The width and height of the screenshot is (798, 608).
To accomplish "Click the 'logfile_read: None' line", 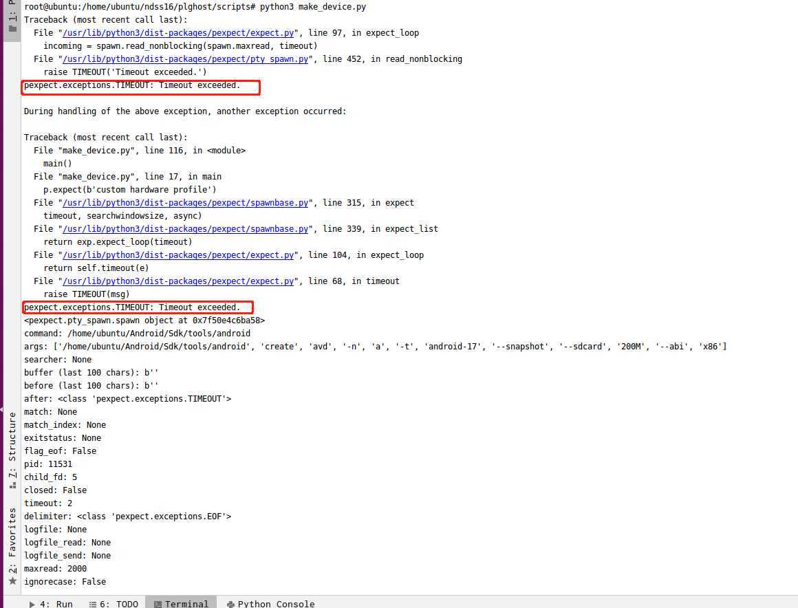I will pyautogui.click(x=67, y=543).
